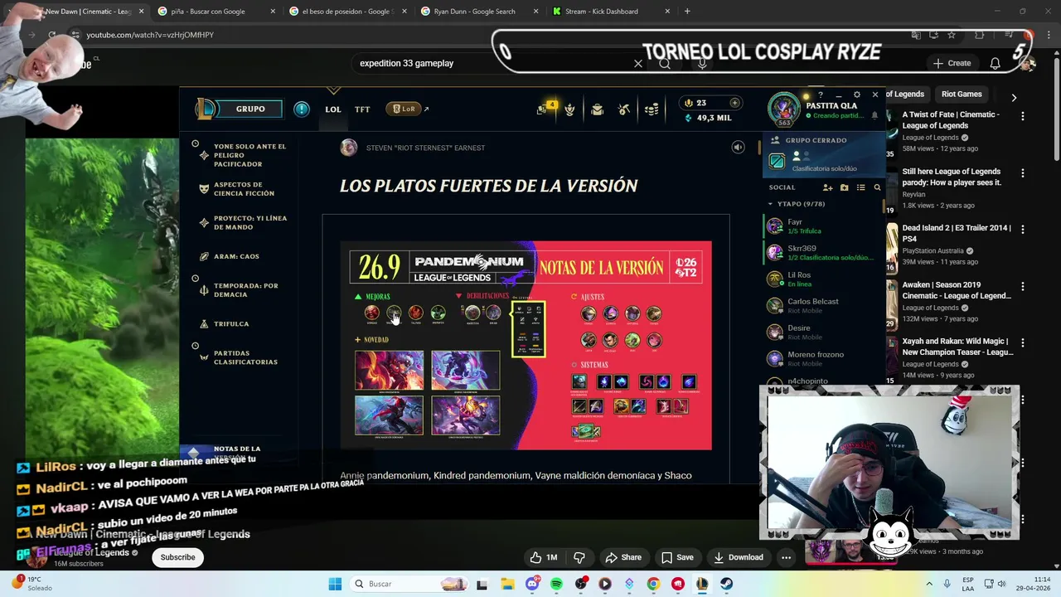Open the store coins stack icon
1061x597 pixels.
click(x=652, y=109)
